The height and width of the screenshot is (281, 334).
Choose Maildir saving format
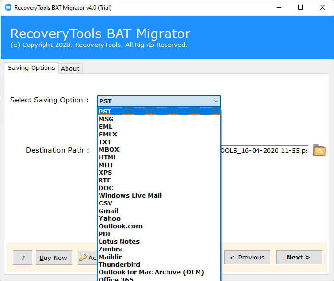159,257
